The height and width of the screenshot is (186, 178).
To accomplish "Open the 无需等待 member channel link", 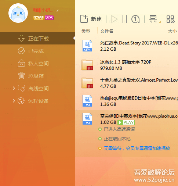I will click(x=137, y=149).
